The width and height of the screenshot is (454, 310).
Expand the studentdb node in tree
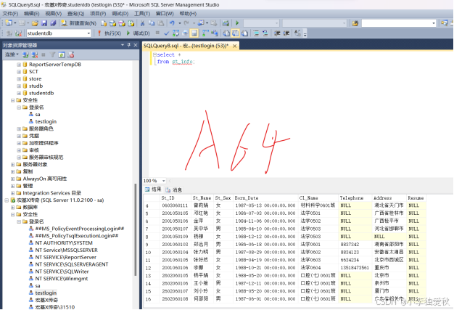[19, 93]
